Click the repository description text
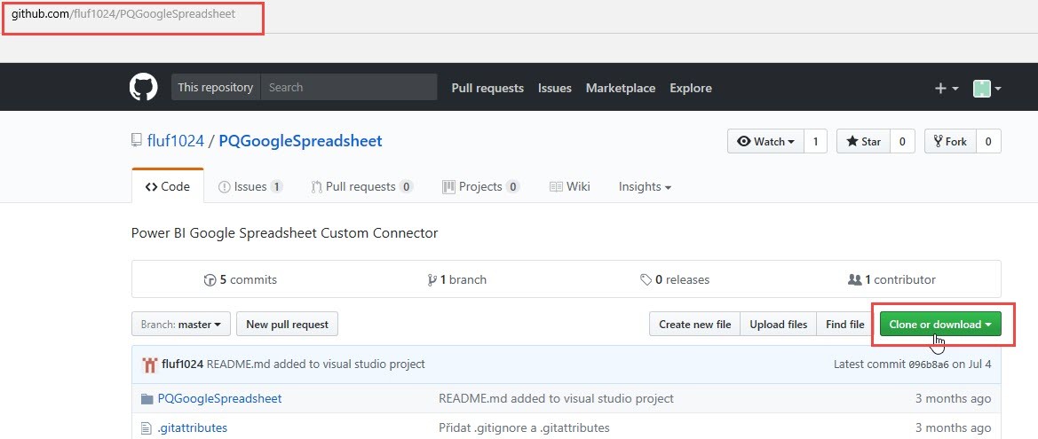The height and width of the screenshot is (439, 1038). tap(285, 232)
